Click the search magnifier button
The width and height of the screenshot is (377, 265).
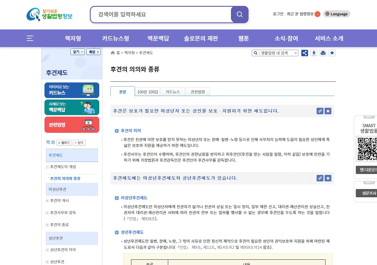tap(240, 14)
